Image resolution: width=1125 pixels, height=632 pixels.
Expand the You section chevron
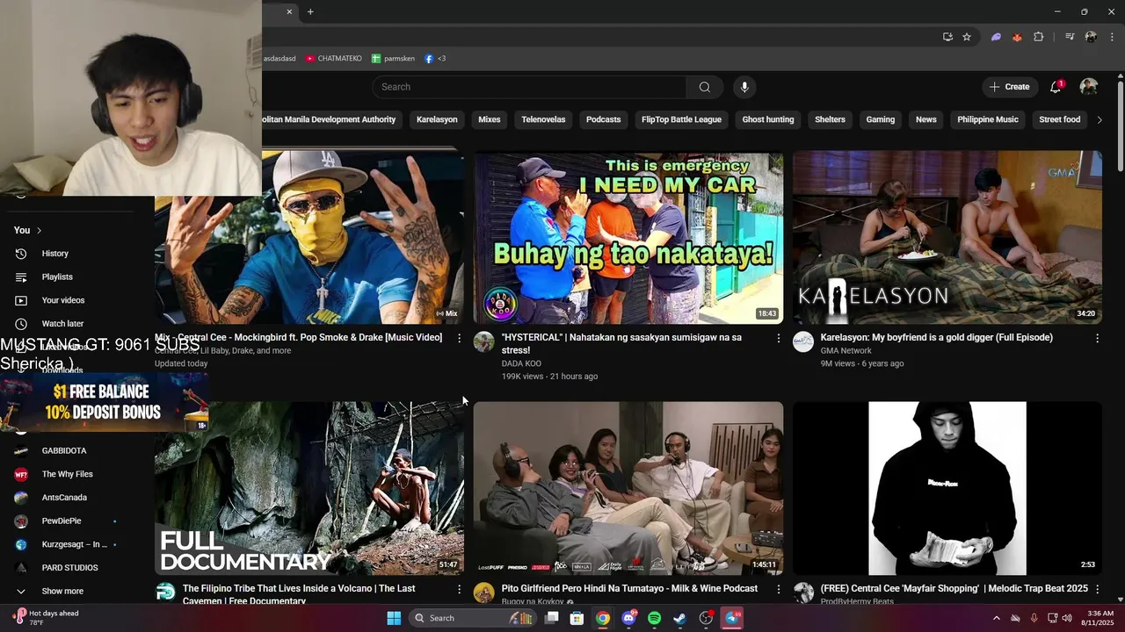(x=39, y=230)
